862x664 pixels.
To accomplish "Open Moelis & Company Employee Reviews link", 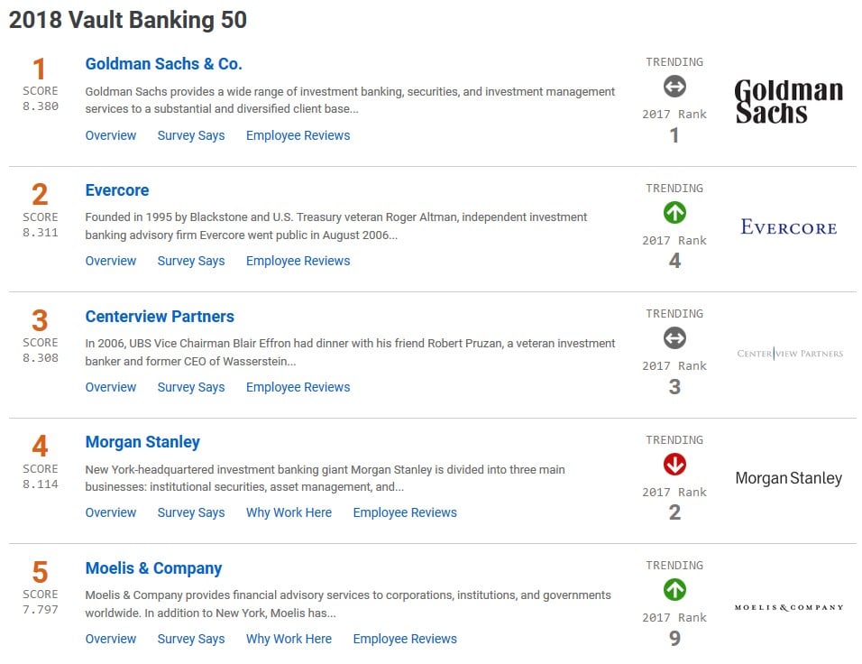I will [x=405, y=639].
